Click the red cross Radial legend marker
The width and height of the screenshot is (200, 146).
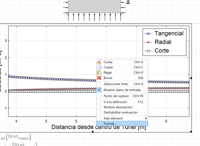[148, 42]
